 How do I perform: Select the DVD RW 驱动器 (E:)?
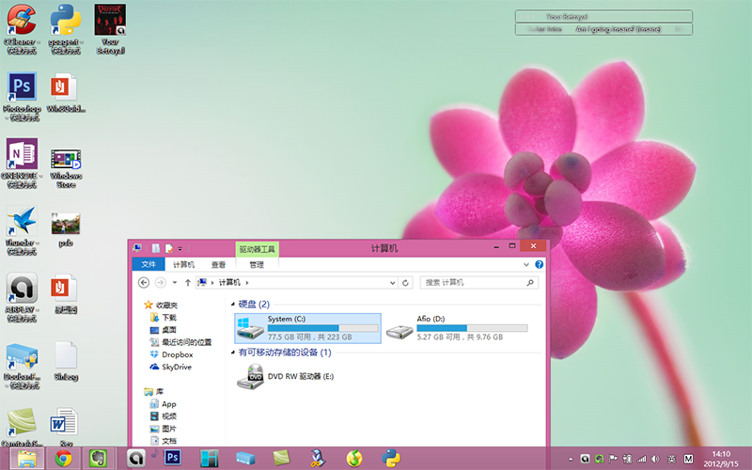pyautogui.click(x=286, y=377)
